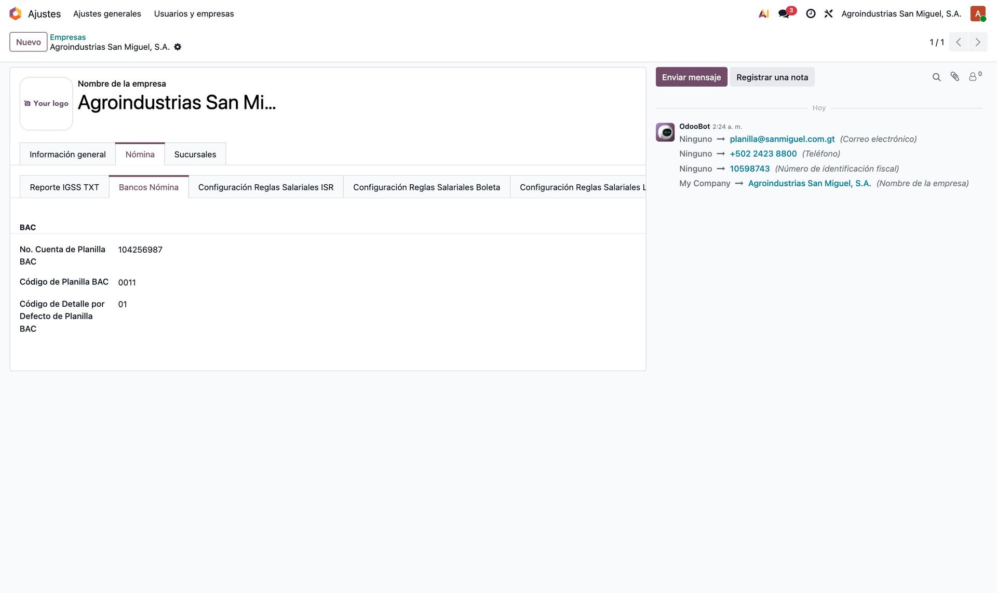997x593 pixels.
Task: Open the attachments paperclip icon
Action: pyautogui.click(x=955, y=77)
